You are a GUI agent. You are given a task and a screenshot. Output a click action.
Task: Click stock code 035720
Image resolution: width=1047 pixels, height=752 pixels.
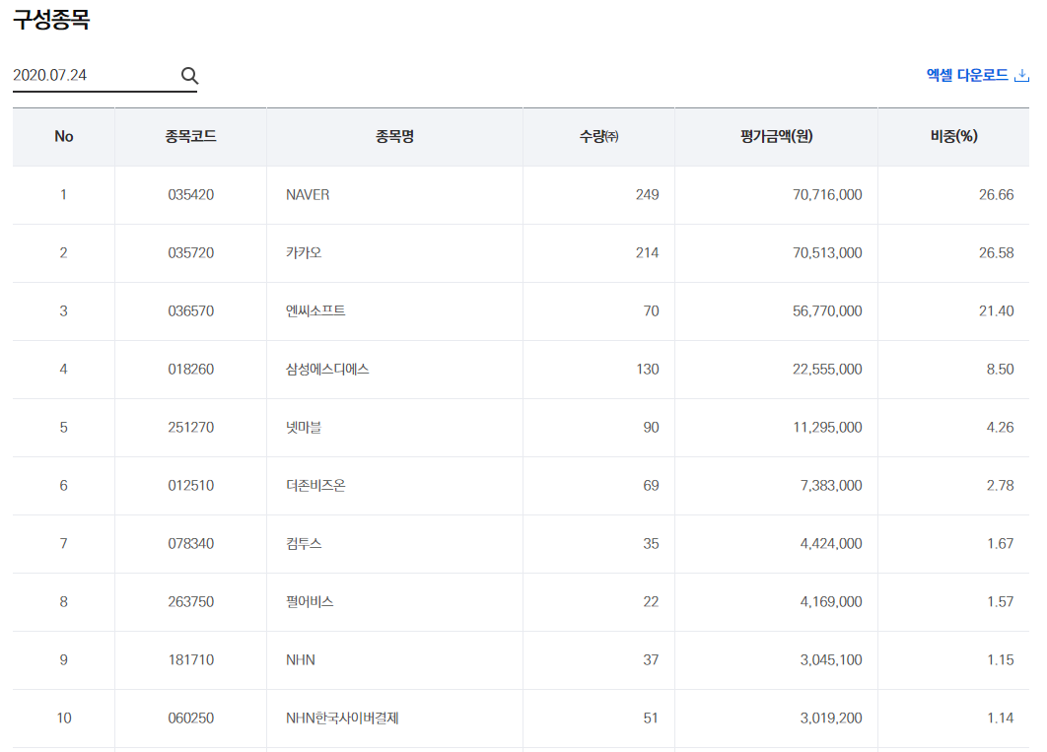click(191, 253)
